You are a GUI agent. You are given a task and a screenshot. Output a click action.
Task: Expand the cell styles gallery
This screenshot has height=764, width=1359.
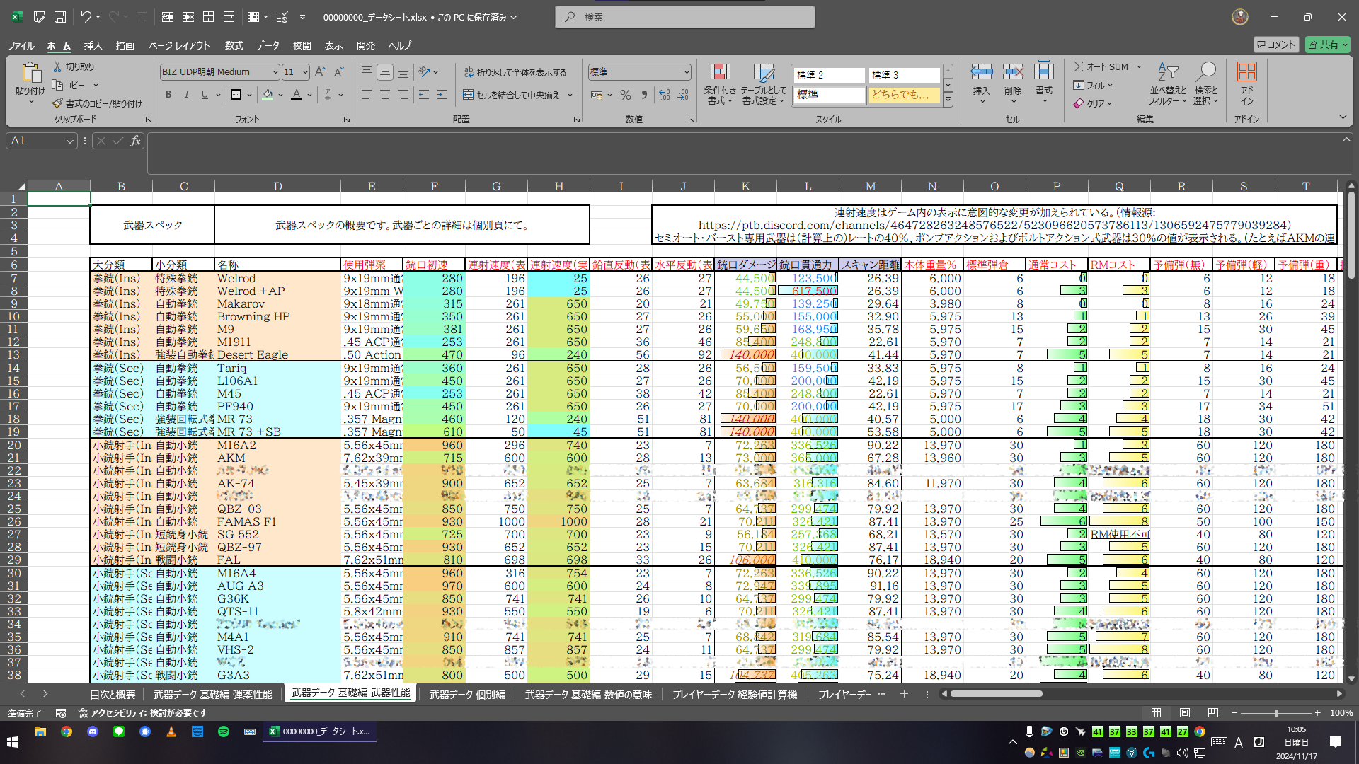click(948, 100)
